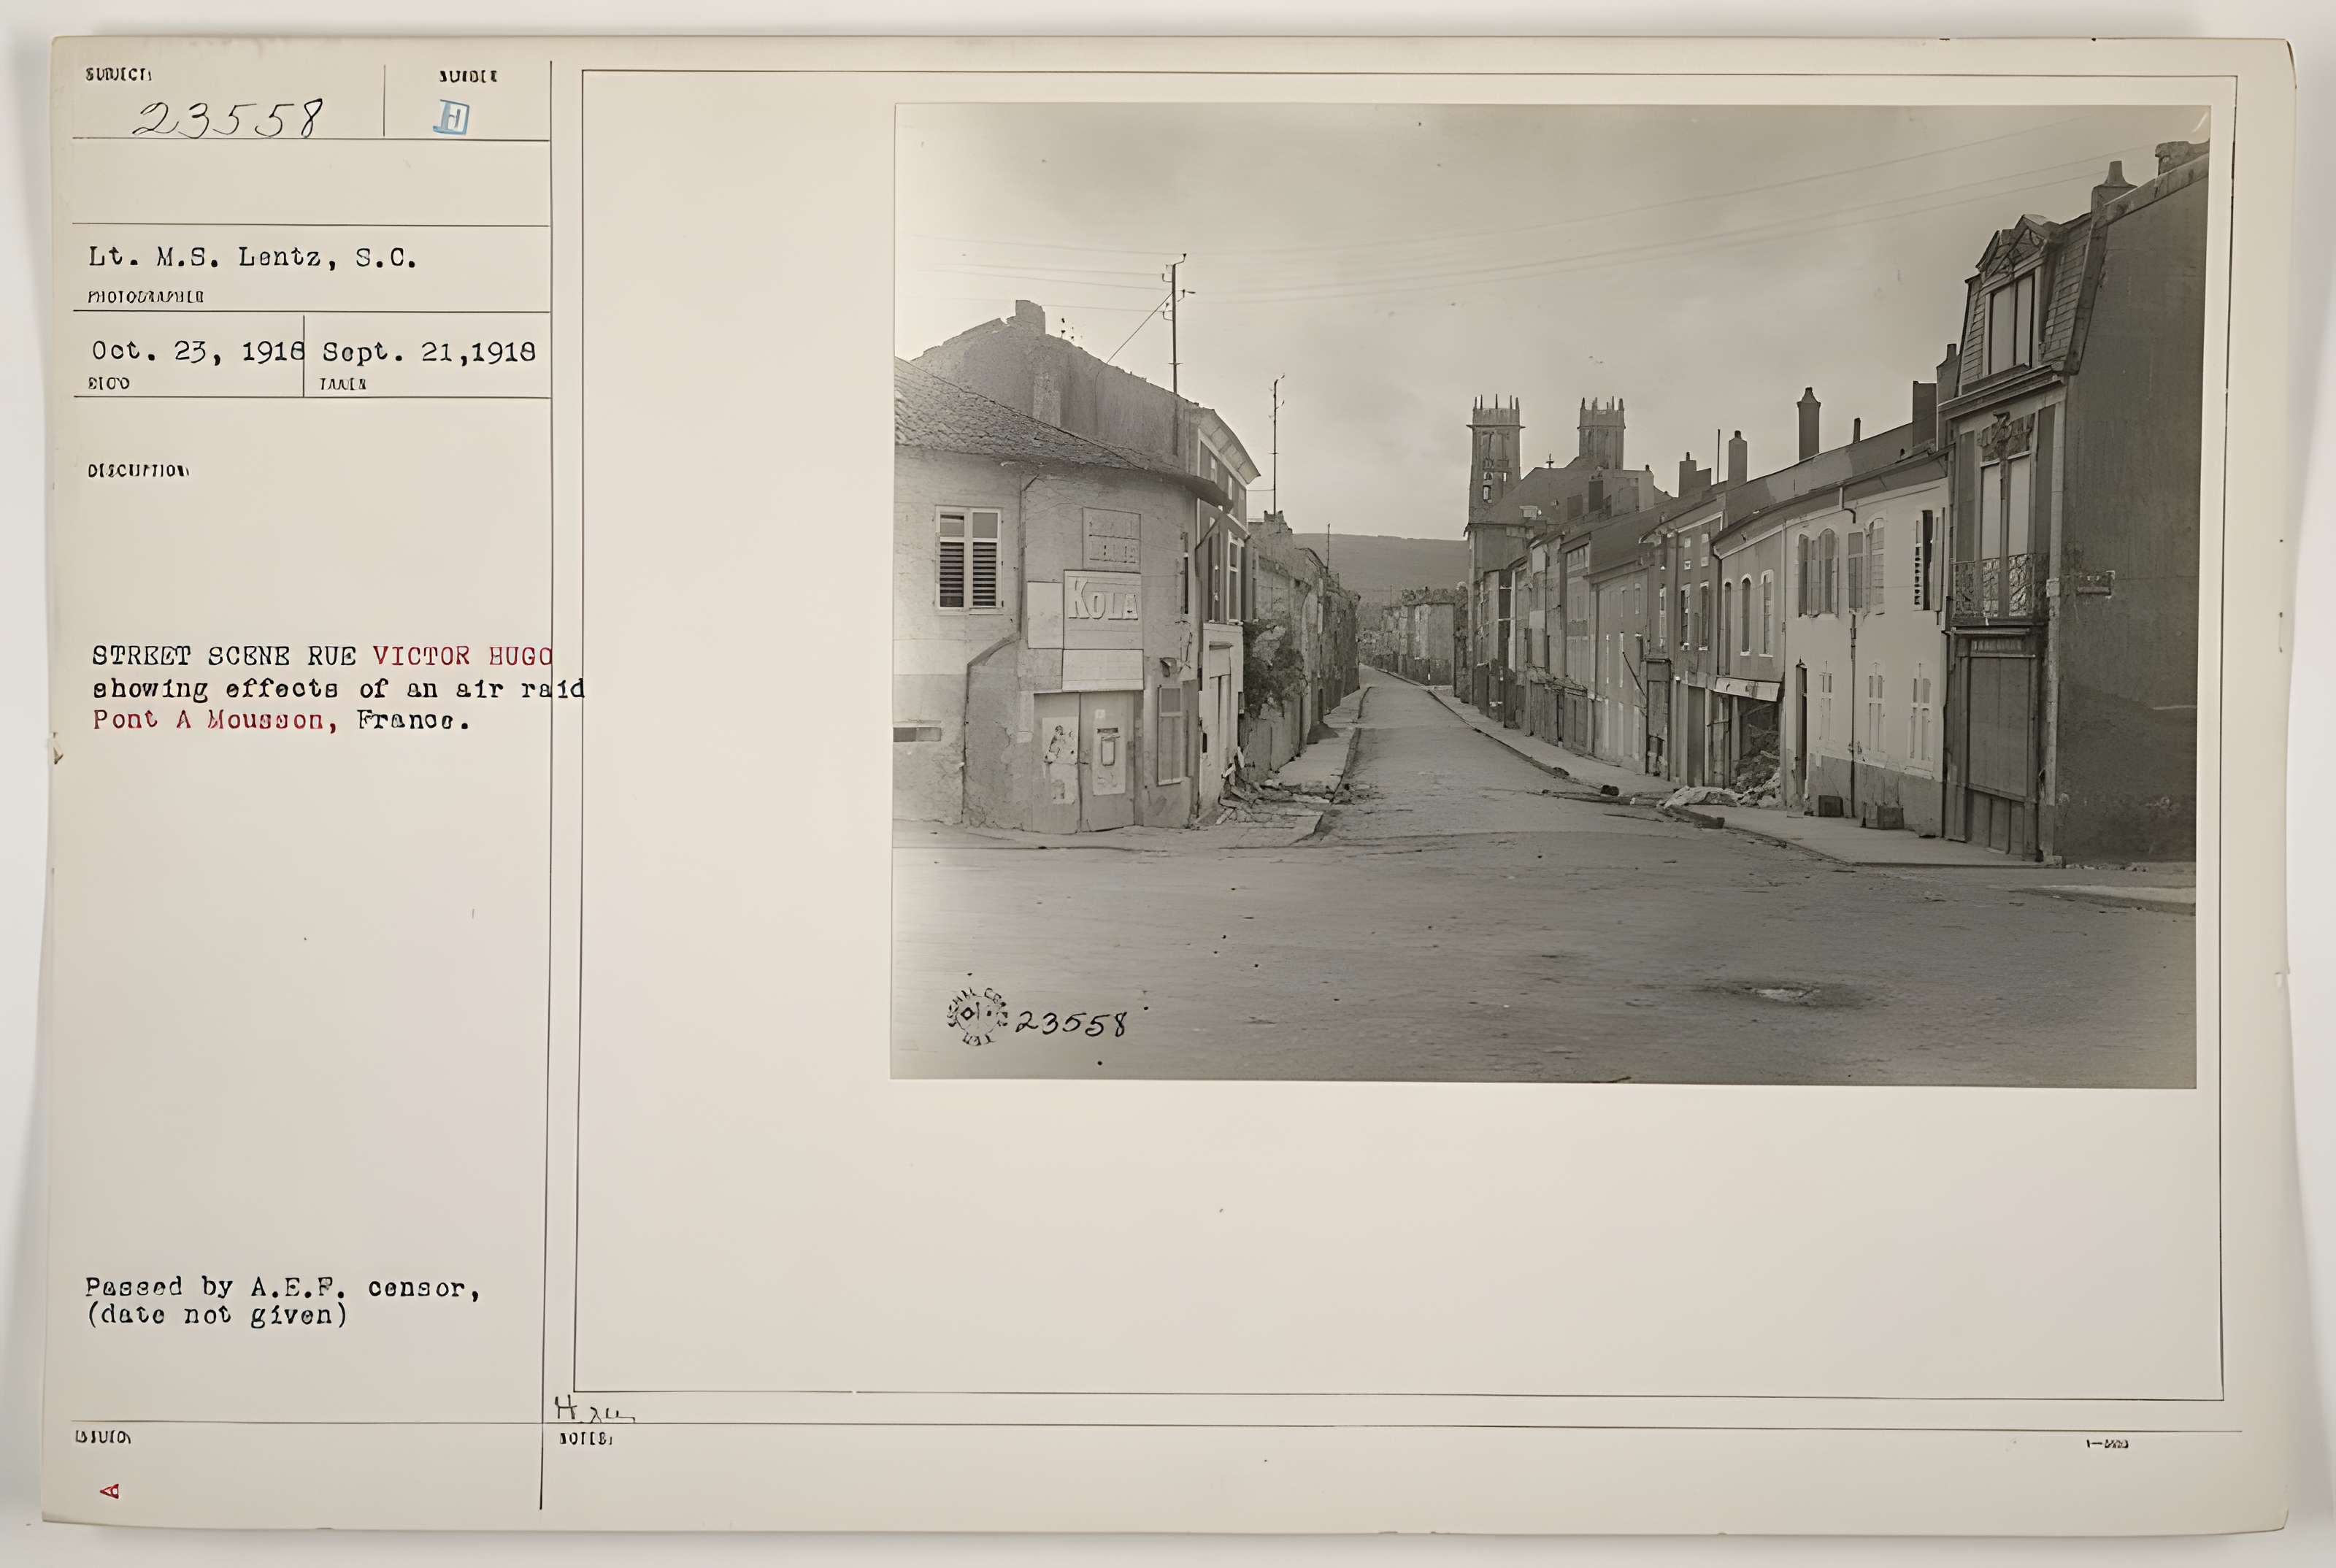Click the 'Passed by A.E.F. censor' line

pos(282,1288)
